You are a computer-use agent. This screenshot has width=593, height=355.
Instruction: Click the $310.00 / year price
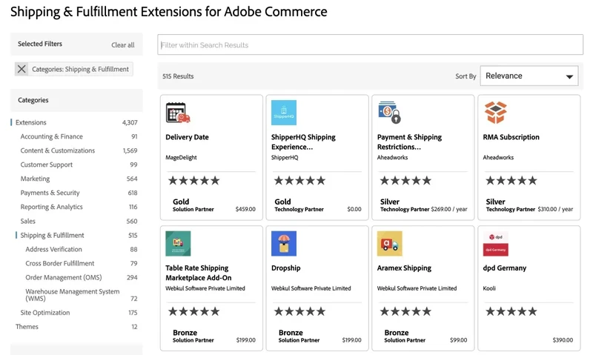[x=555, y=209]
